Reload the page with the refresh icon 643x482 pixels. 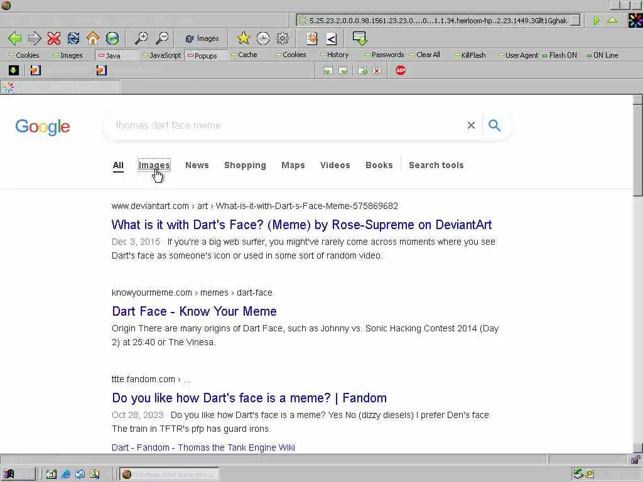(73, 38)
